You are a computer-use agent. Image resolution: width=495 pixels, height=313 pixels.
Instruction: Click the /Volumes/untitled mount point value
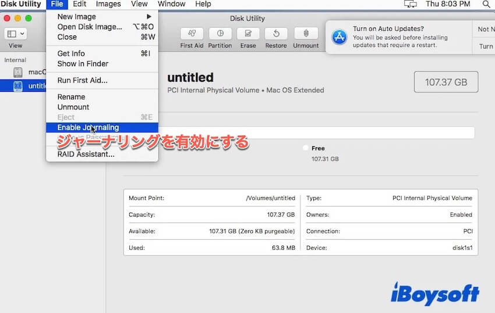pyautogui.click(x=271, y=198)
